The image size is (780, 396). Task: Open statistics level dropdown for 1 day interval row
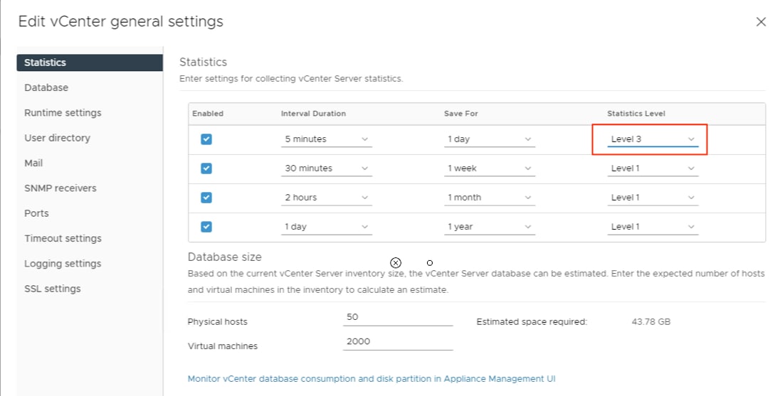(653, 227)
